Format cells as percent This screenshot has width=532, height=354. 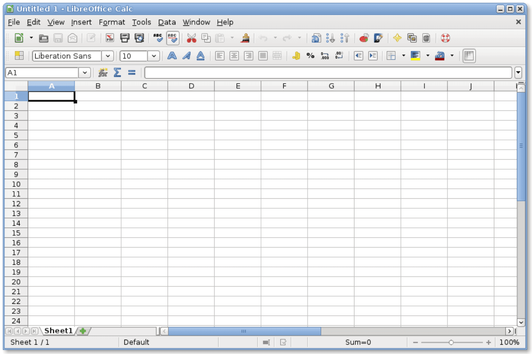[x=310, y=56]
